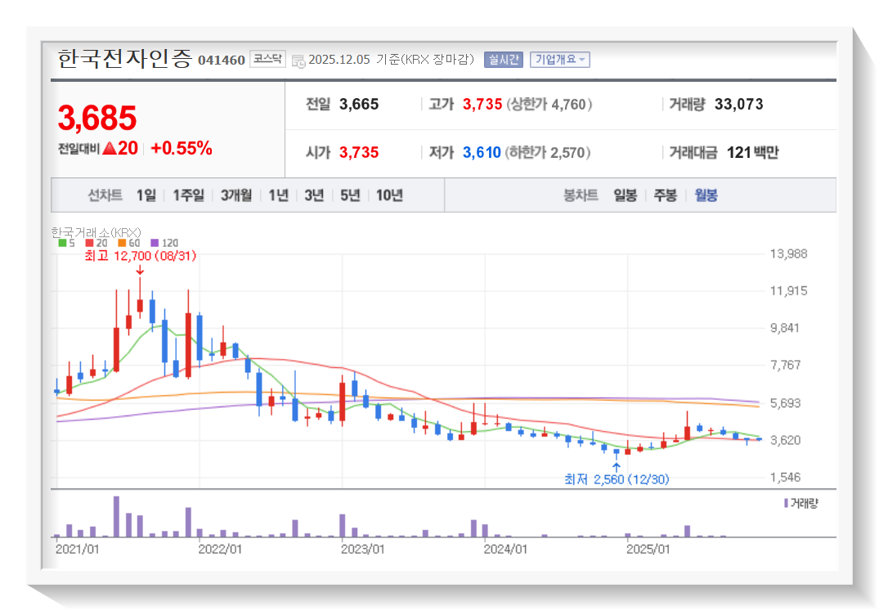The image size is (879, 611).
Task: Click the 2025.12.05 기준 date text
Action: 352,60
